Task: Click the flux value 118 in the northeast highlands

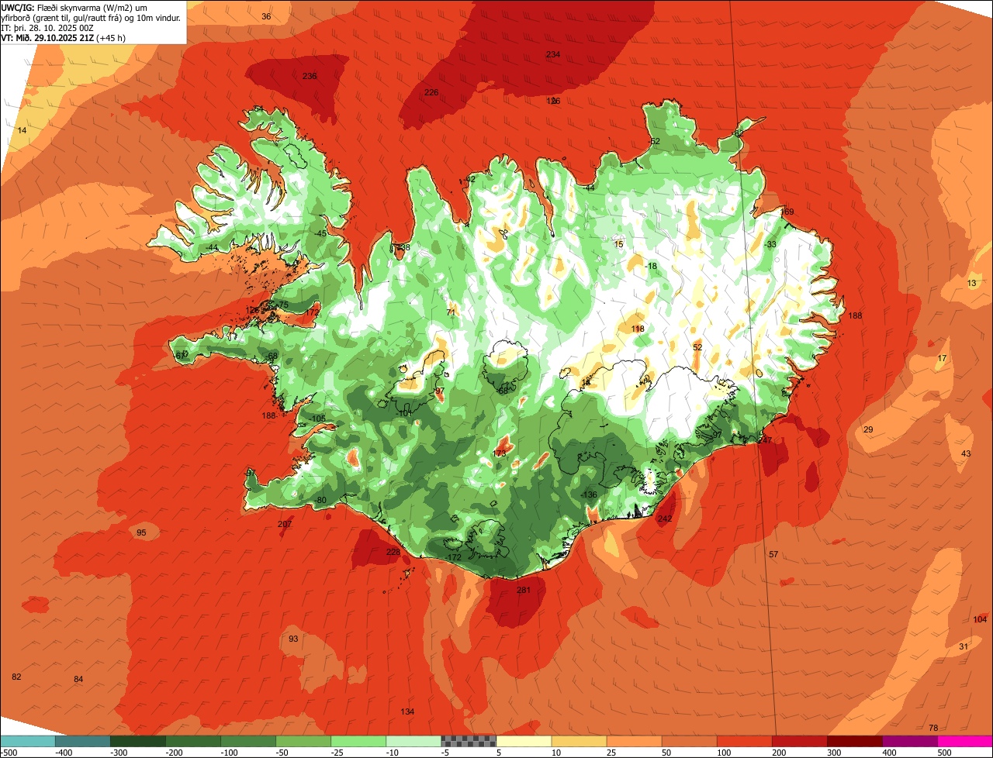Action: point(638,329)
